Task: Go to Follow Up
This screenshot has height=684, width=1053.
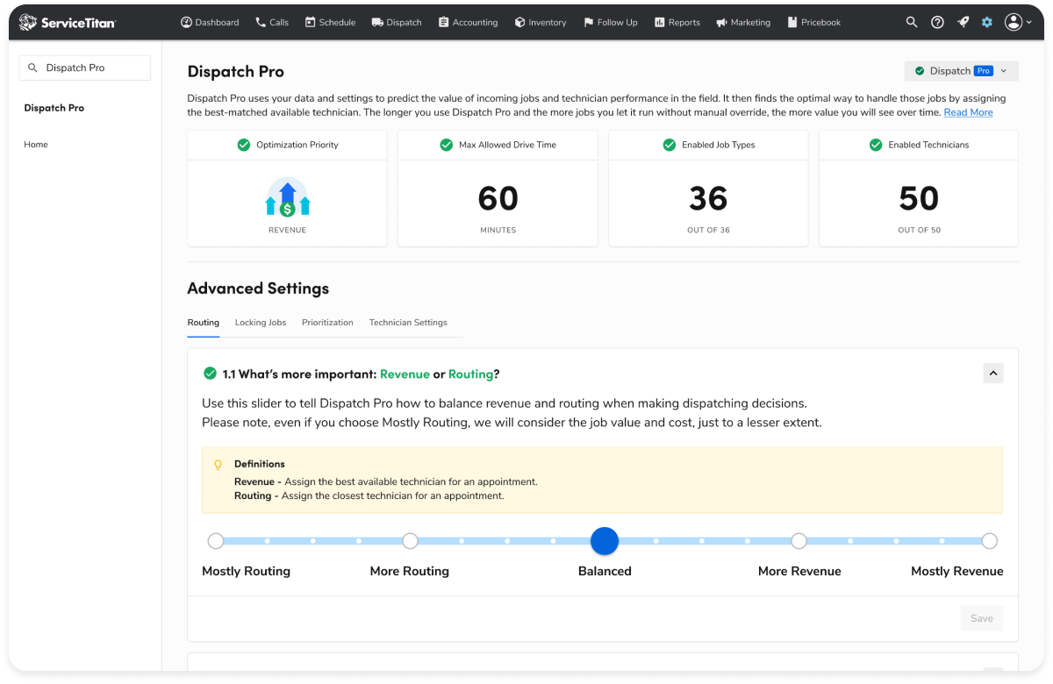Action: coord(611,23)
